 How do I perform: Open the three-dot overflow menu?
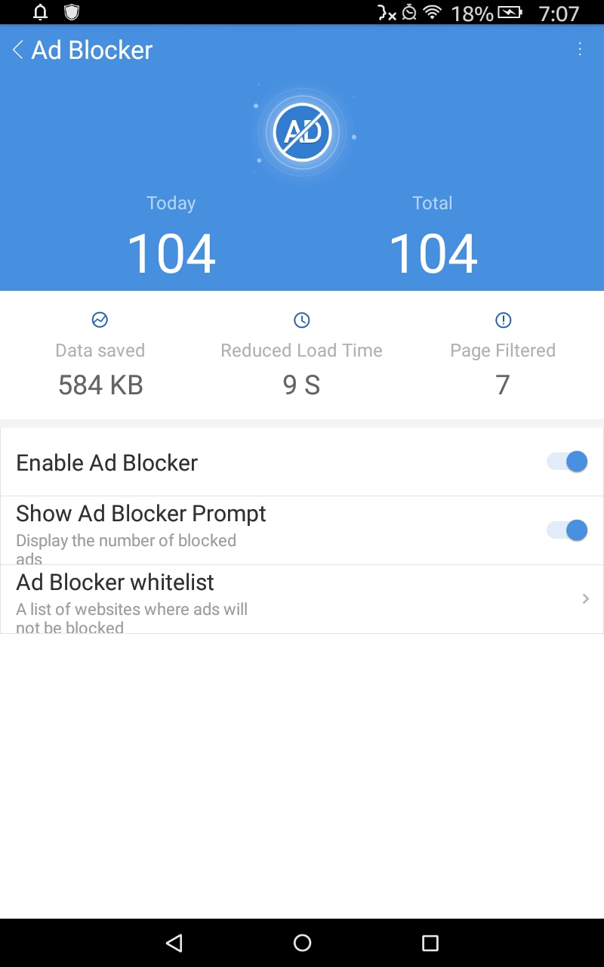pos(580,49)
